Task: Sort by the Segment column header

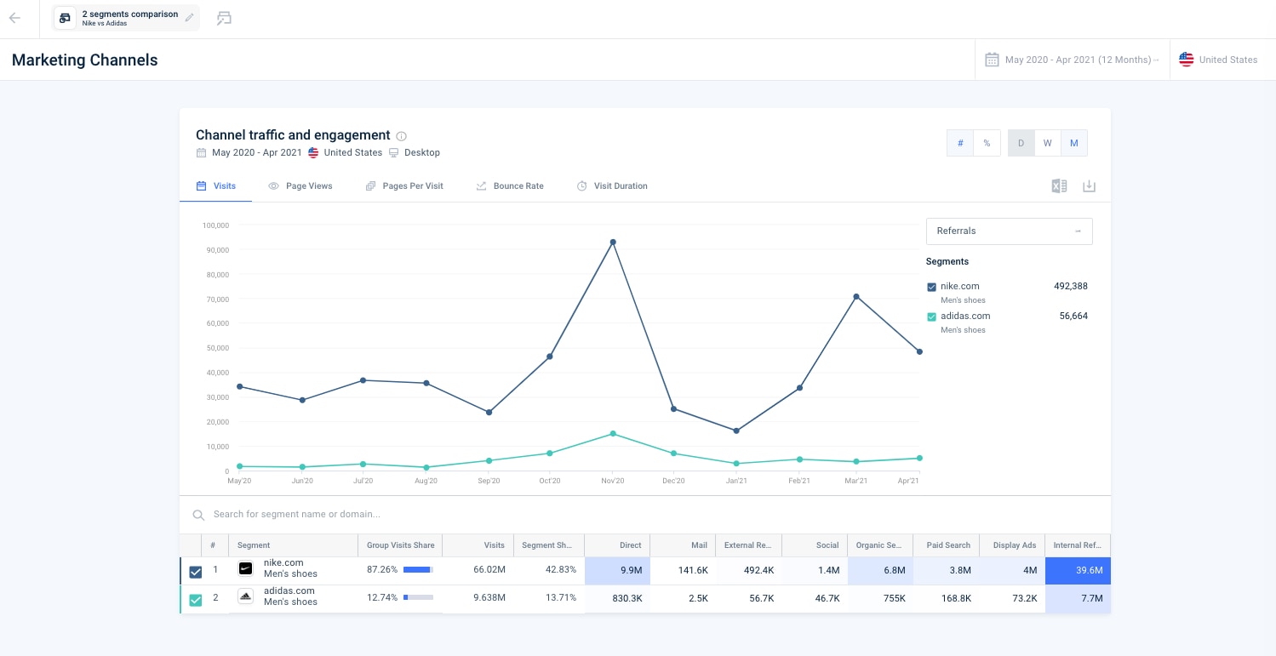Action: pos(293,545)
